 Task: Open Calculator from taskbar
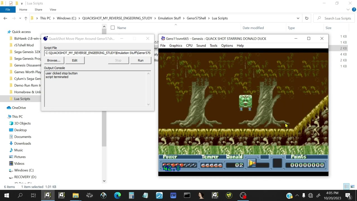coord(131,195)
